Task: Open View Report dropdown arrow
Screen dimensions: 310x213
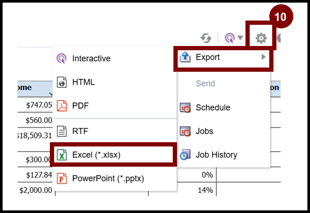Action: [240, 38]
